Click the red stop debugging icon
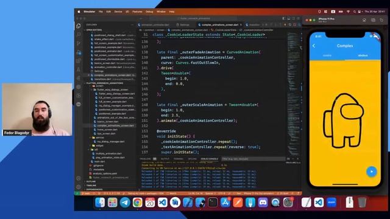This screenshot has width=390, height=219. pos(295,25)
